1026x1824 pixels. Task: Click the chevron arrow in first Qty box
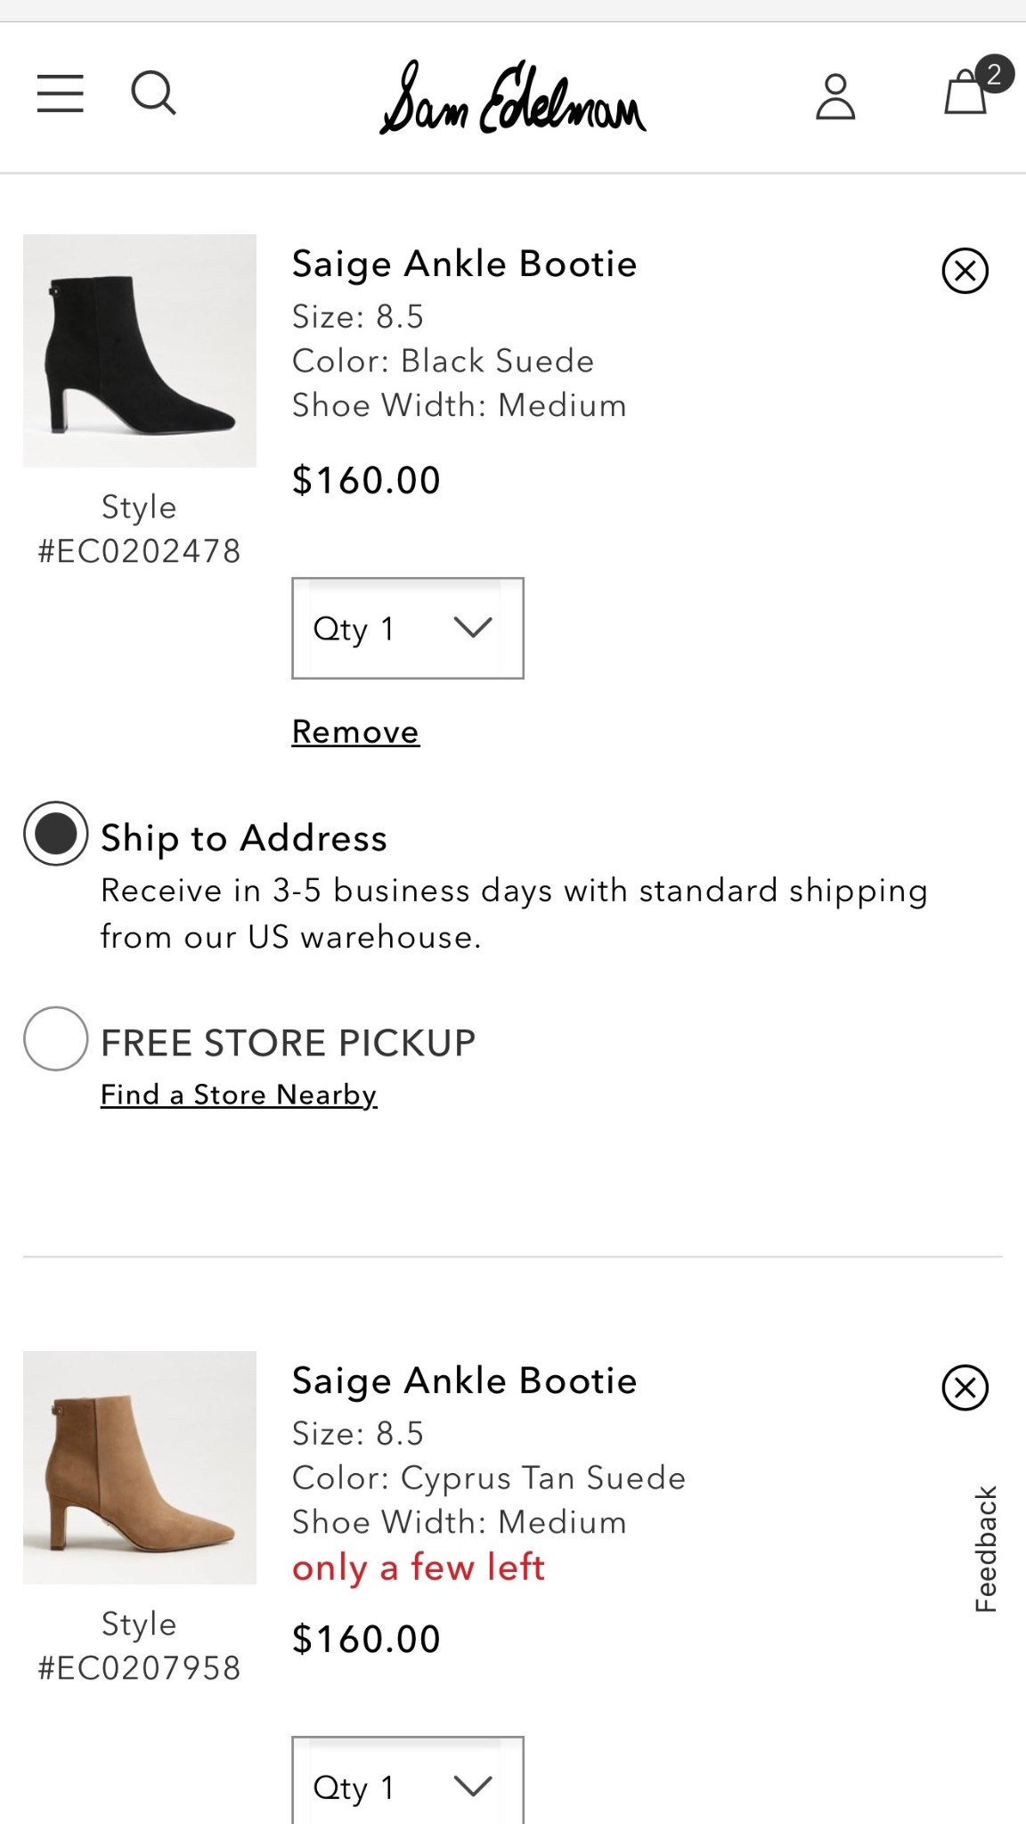click(472, 629)
